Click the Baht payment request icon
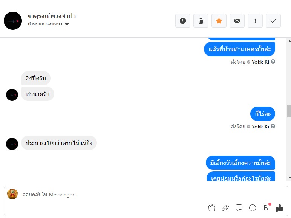The image size is (291, 218). pyautogui.click(x=266, y=207)
